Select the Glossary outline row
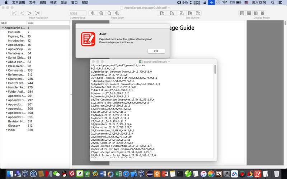 coord(14,126)
